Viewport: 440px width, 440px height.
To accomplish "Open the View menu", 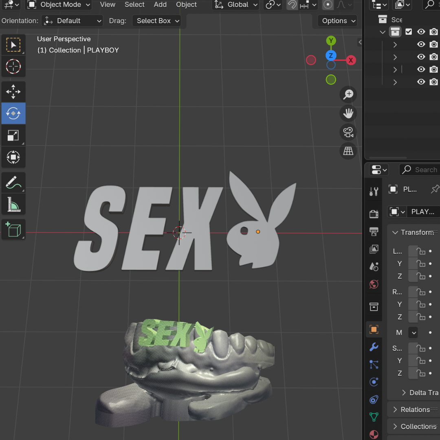I will coord(108,5).
